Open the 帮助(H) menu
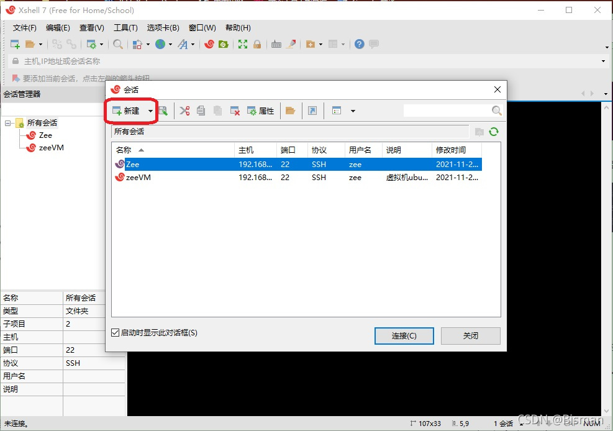 [x=238, y=28]
